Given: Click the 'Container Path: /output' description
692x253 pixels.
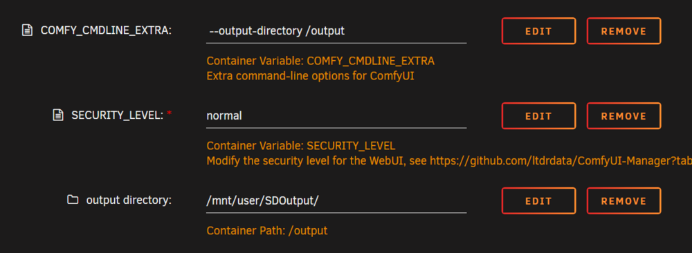Looking at the screenshot, I should (x=267, y=230).
